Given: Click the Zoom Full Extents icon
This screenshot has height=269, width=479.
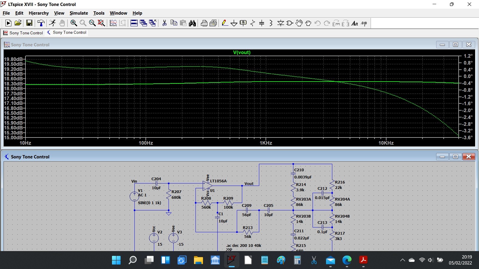Looking at the screenshot, I should (x=101, y=23).
